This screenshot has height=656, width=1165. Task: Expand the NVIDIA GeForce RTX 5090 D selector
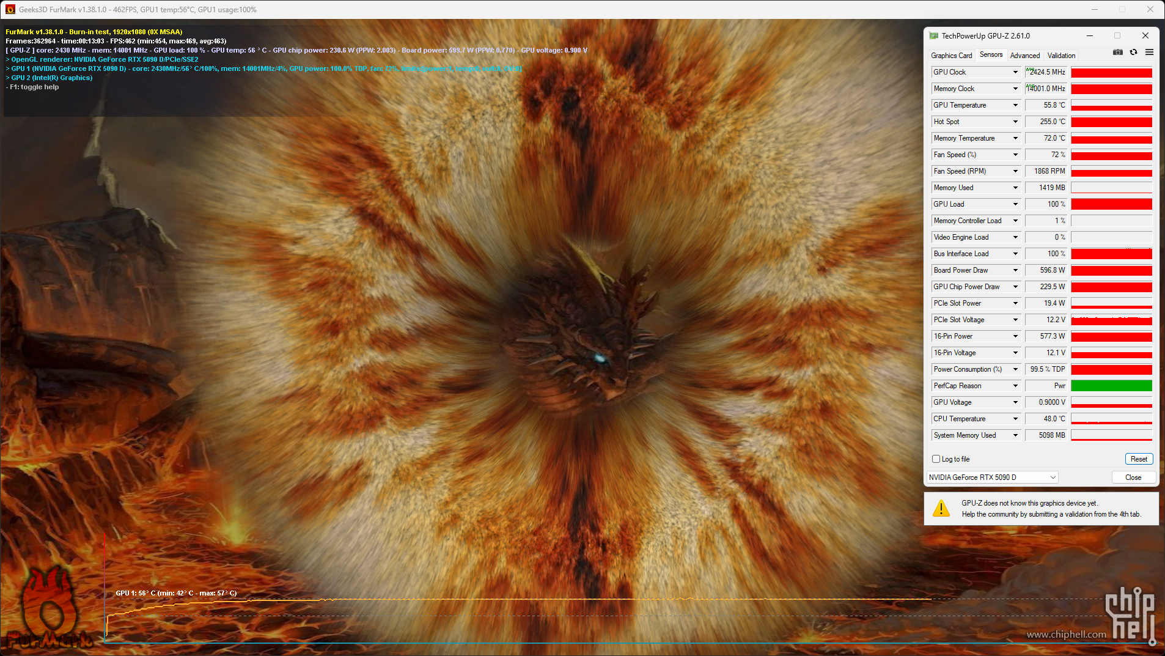[x=992, y=477]
